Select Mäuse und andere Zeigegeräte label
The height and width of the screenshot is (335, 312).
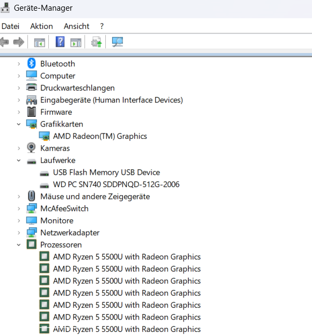click(x=95, y=197)
